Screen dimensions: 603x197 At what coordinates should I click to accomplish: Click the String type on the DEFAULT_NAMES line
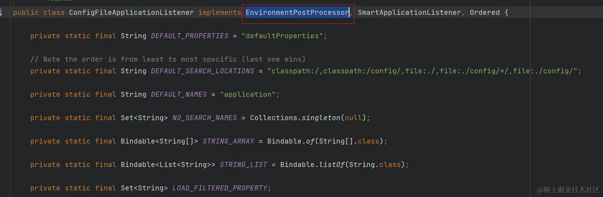pyautogui.click(x=134, y=94)
